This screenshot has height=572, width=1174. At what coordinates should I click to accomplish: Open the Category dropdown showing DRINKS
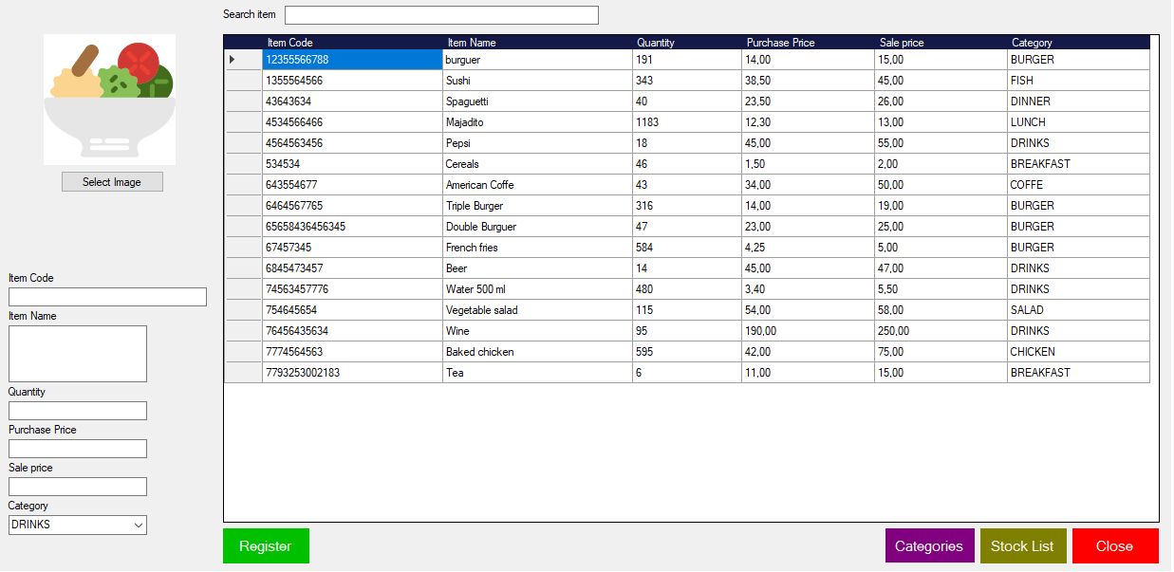78,525
